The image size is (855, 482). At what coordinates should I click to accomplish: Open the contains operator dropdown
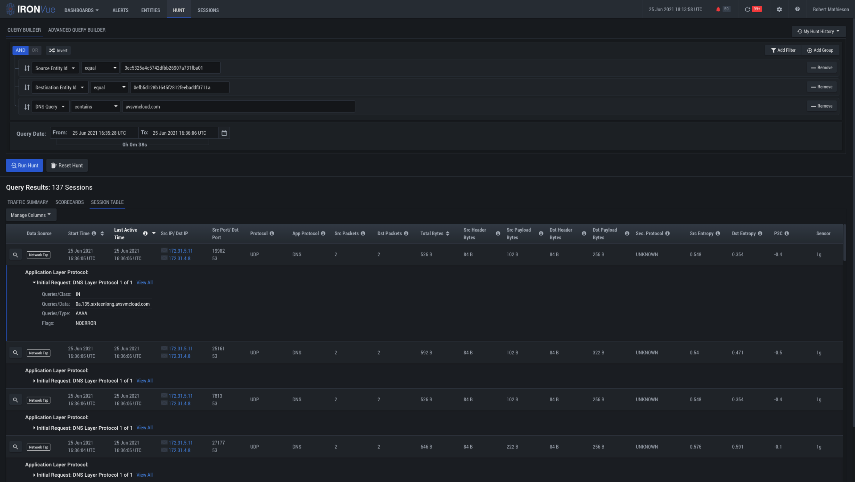[x=96, y=107]
